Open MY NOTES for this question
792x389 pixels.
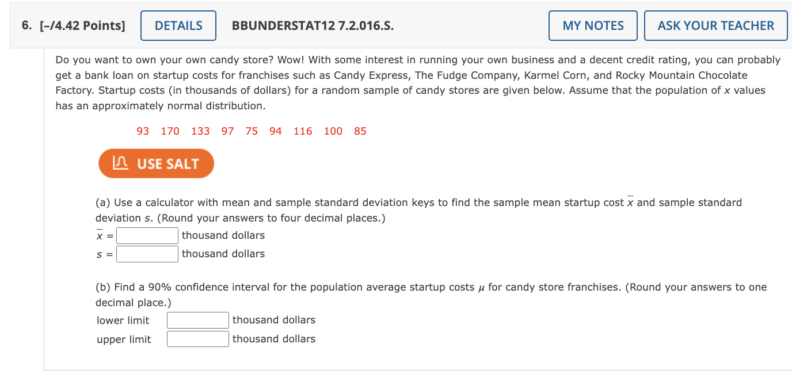[592, 25]
